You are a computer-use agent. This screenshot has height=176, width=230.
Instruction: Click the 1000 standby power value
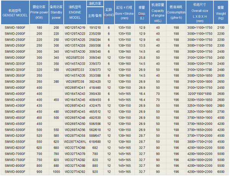coord(56,172)
